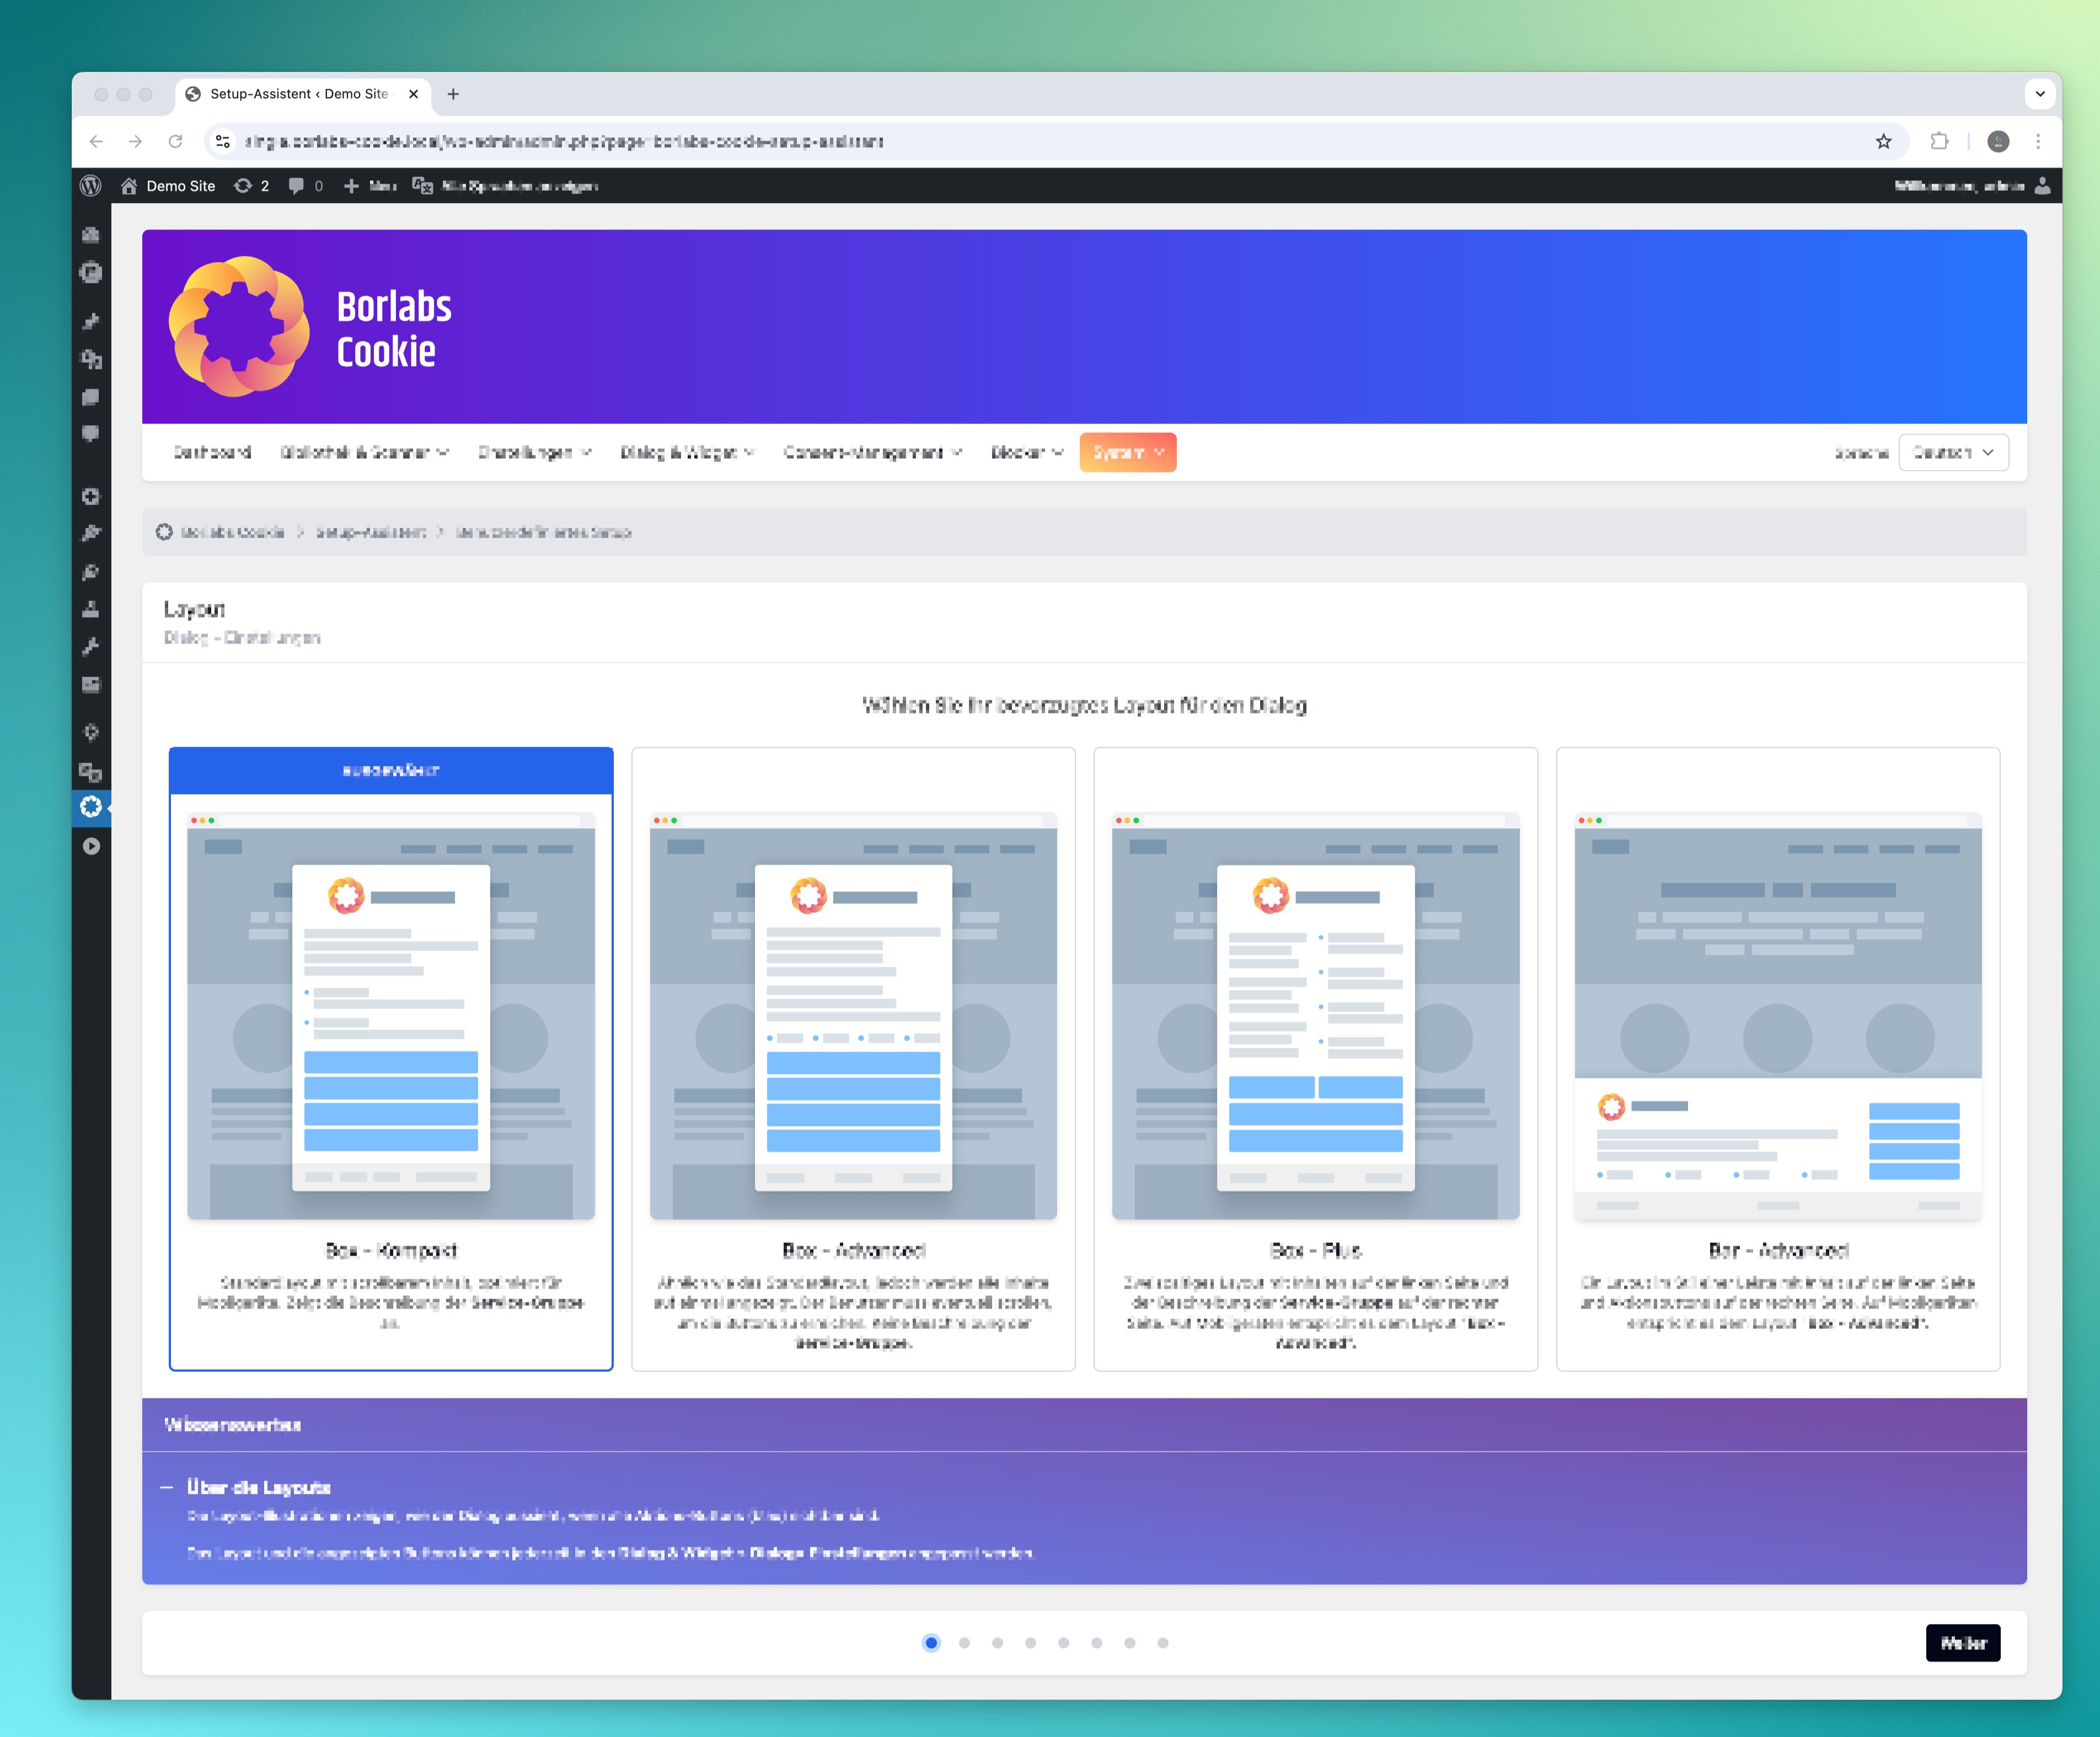Select the Box - Plus layout card

1316,1059
